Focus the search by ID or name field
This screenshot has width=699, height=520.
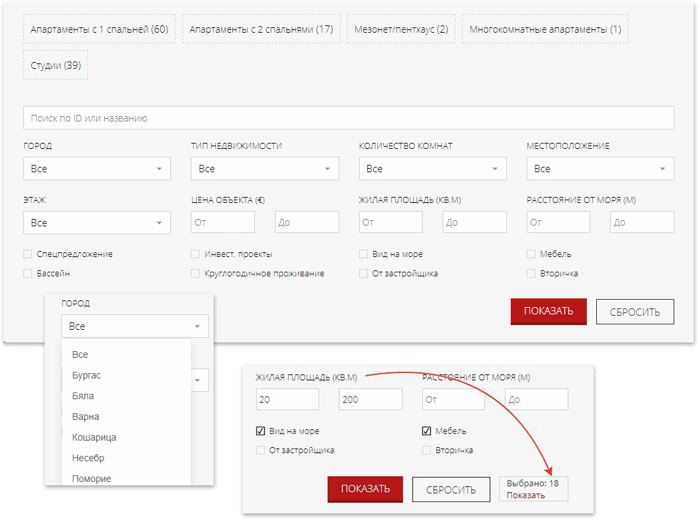pos(348,118)
